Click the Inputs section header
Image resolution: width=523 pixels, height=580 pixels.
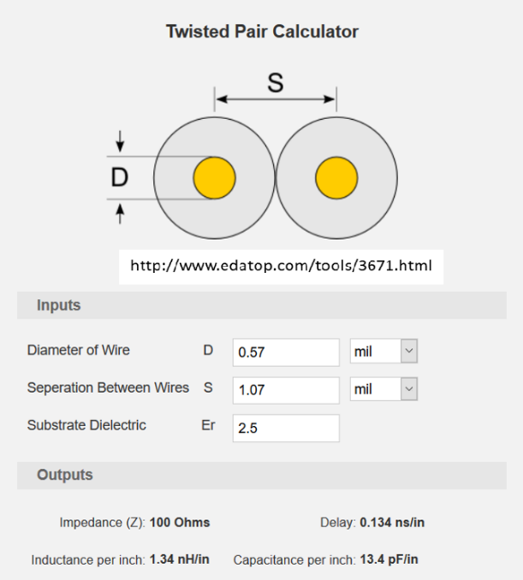[58, 305]
